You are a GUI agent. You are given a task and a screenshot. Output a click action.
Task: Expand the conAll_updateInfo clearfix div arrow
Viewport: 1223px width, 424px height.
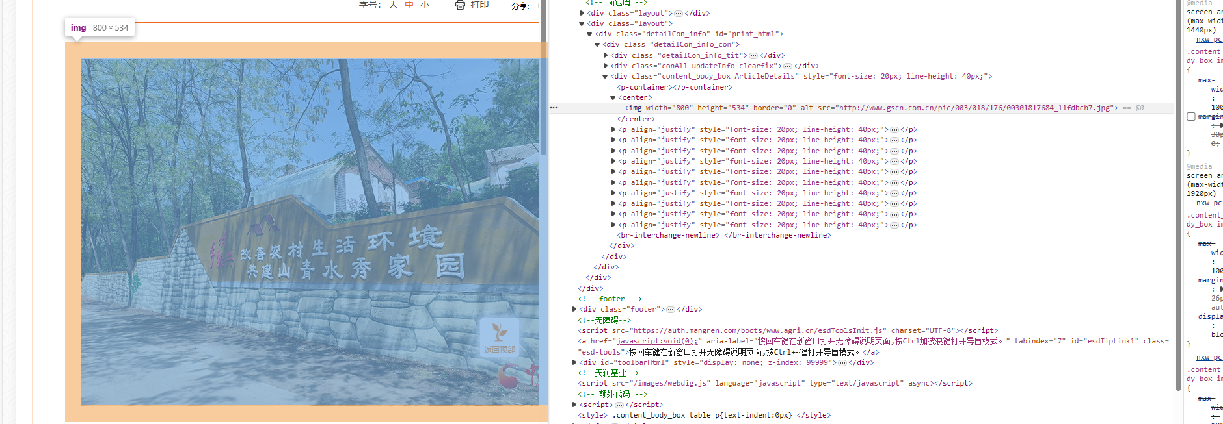coord(606,66)
